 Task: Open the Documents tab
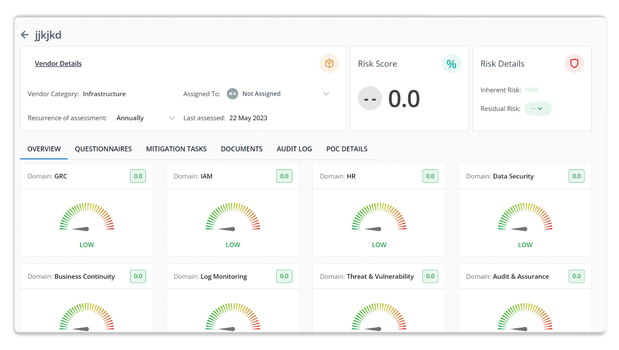pyautogui.click(x=242, y=149)
